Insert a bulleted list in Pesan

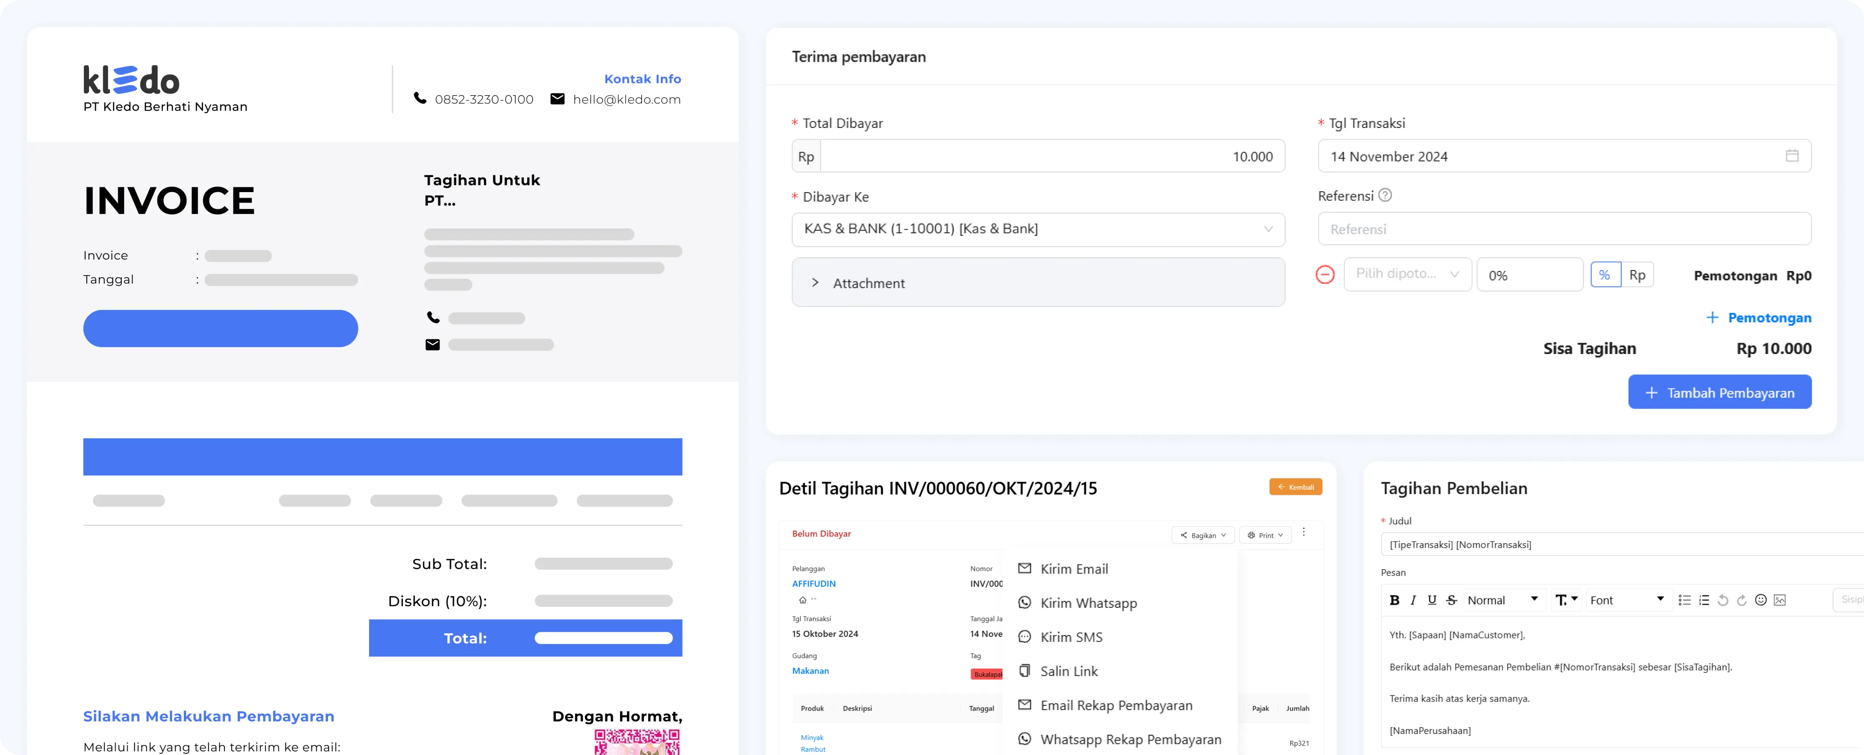tap(1685, 600)
